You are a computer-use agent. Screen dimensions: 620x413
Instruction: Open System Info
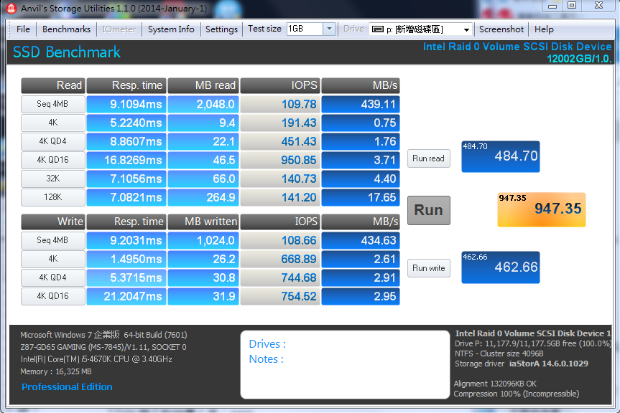click(x=171, y=29)
